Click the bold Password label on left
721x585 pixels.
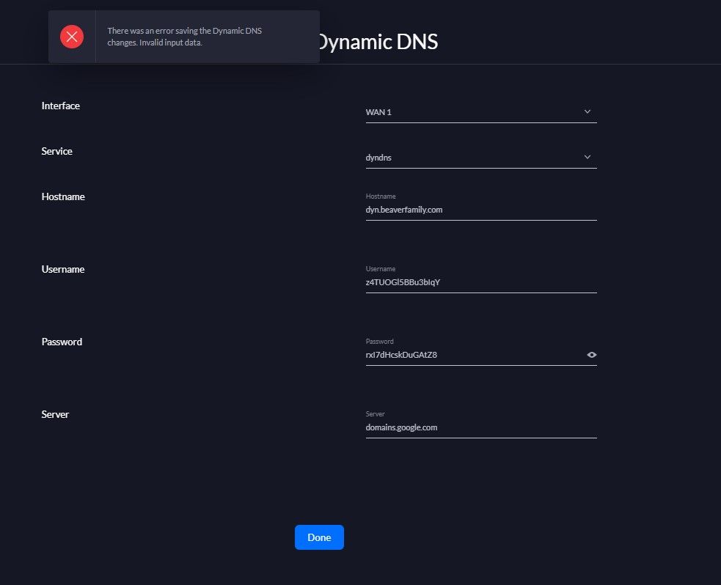click(62, 342)
